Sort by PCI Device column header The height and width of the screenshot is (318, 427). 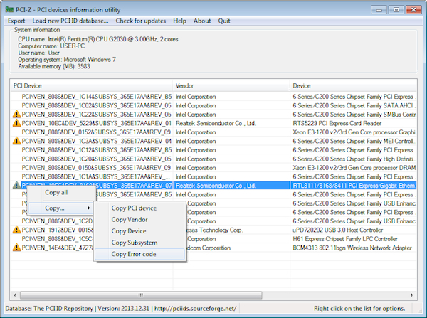tap(92, 86)
